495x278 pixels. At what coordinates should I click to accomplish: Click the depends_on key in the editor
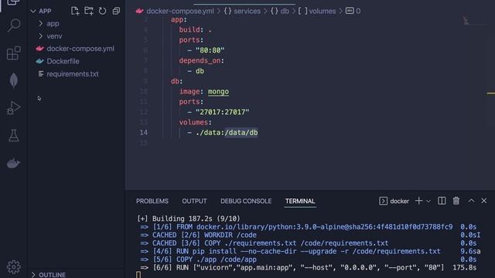tap(200, 60)
